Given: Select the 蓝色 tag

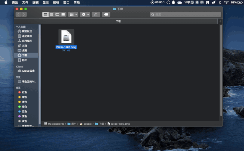Looking at the screenshot, I should [26, 111].
